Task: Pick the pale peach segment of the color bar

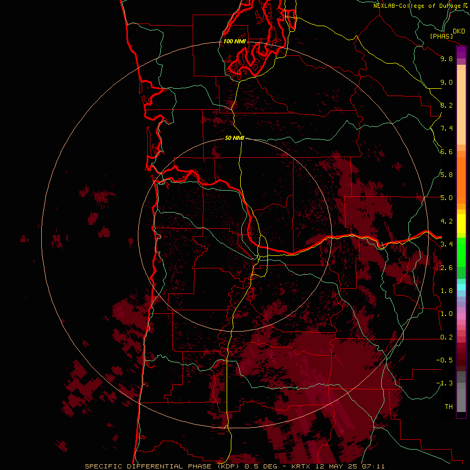Action: coord(461,107)
